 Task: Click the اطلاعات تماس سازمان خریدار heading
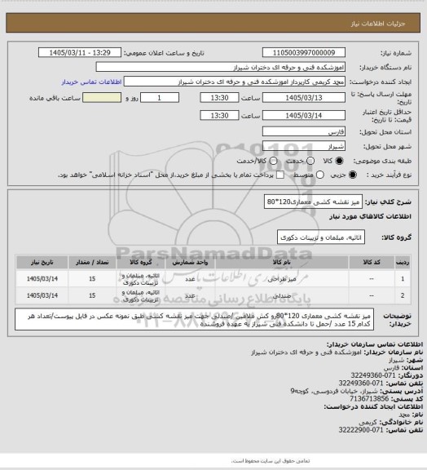[375, 344]
